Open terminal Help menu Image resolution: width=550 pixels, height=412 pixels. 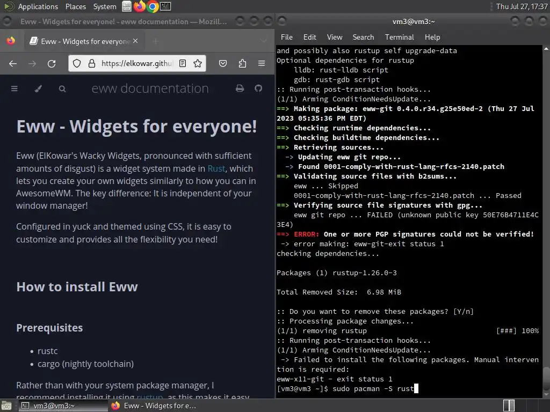click(x=432, y=37)
